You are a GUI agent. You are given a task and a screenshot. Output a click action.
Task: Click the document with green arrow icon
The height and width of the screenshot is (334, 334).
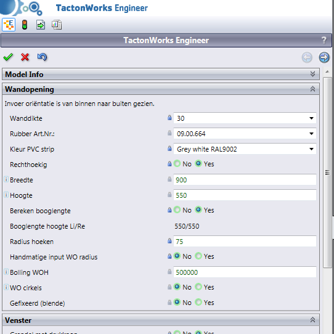tap(41, 25)
